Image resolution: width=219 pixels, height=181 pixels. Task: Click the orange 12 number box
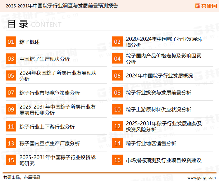click(117, 126)
